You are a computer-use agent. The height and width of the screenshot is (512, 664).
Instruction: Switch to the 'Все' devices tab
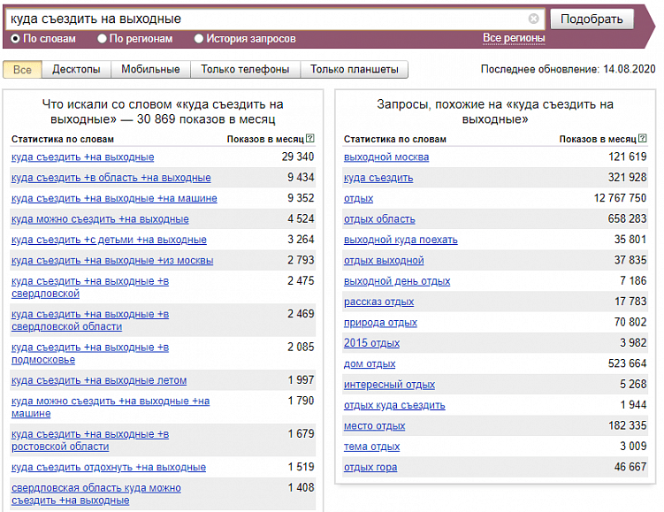(x=22, y=69)
